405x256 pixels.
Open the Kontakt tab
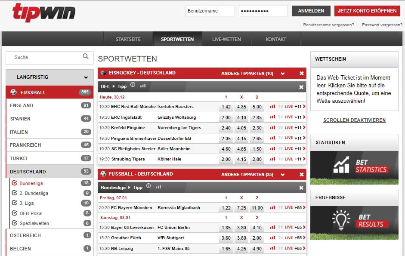(276, 39)
